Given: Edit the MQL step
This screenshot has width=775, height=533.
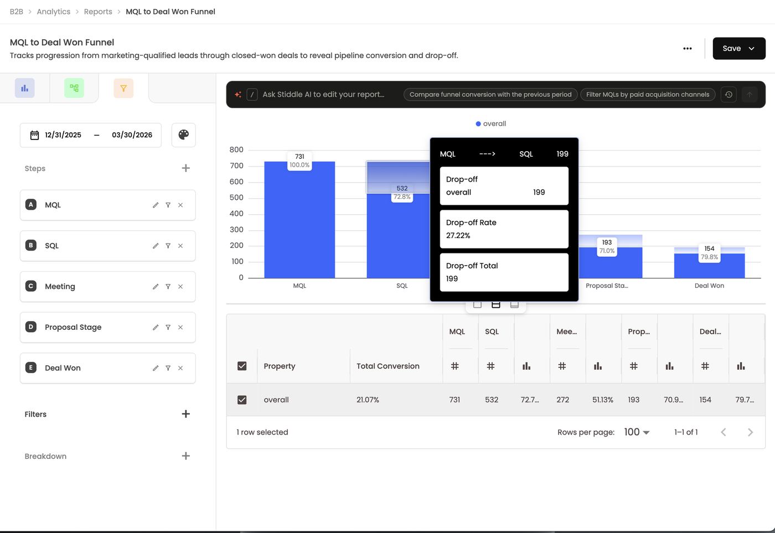Looking at the screenshot, I should tap(156, 205).
